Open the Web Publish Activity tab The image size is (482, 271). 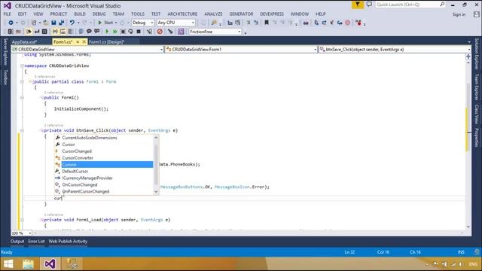(68, 242)
